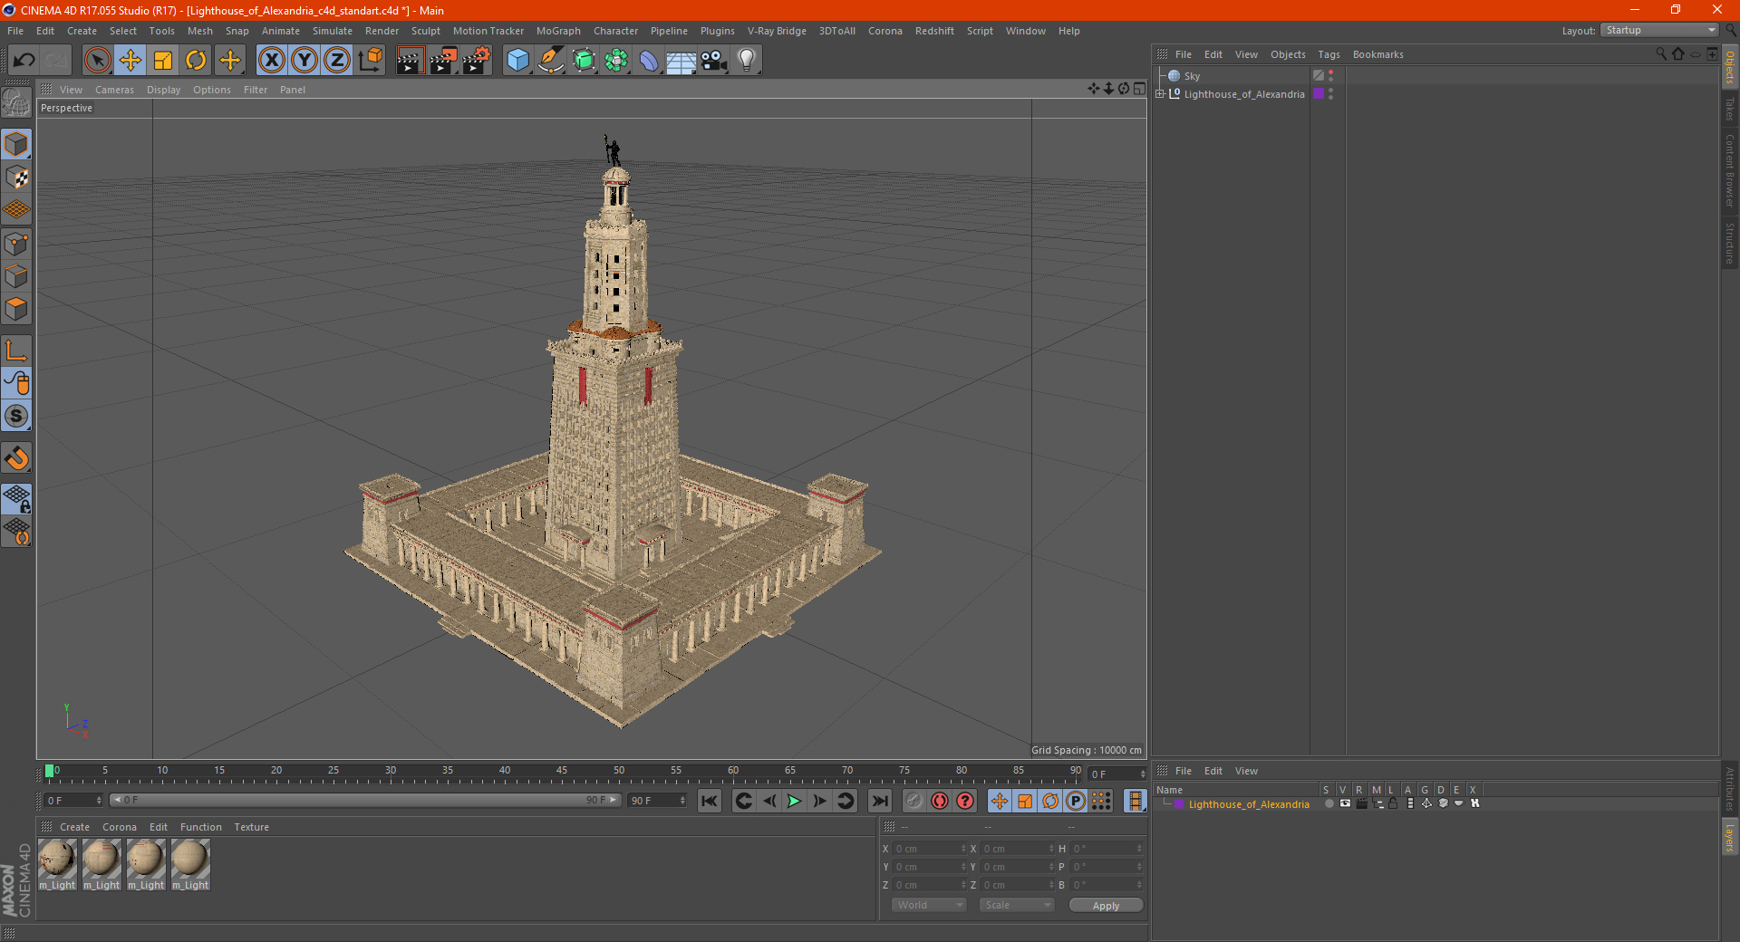The width and height of the screenshot is (1740, 942).
Task: Enable Points mode in left sidebar
Action: [x=16, y=243]
